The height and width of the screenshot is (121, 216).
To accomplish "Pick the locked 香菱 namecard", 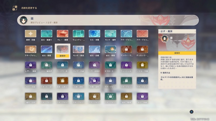I will coord(63,80).
